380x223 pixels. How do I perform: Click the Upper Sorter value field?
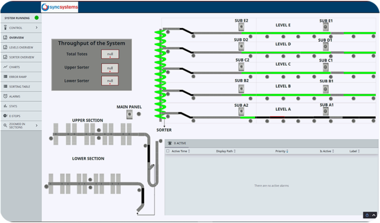(110, 68)
